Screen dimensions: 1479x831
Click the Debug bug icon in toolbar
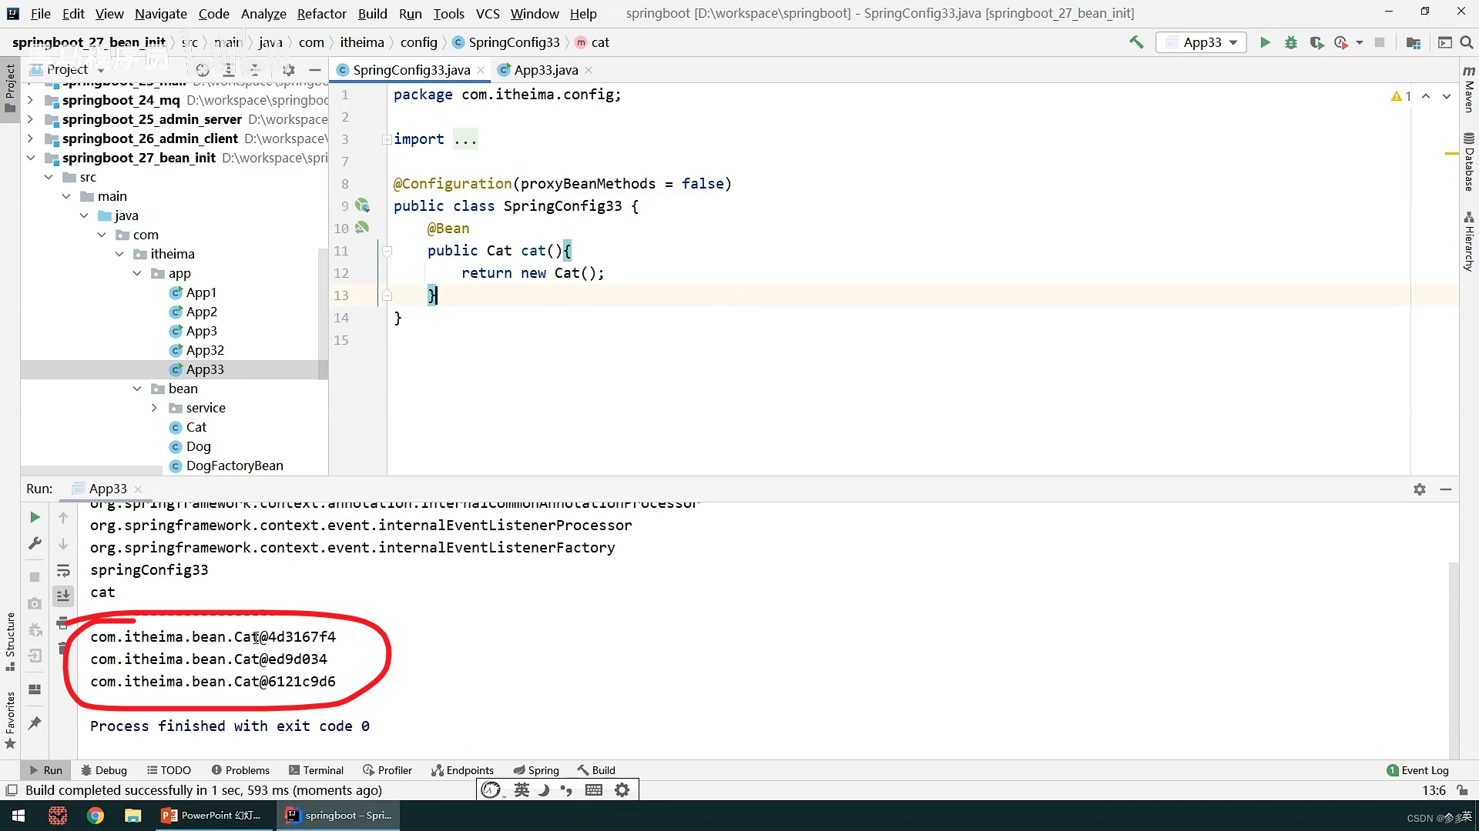pyautogui.click(x=1291, y=42)
